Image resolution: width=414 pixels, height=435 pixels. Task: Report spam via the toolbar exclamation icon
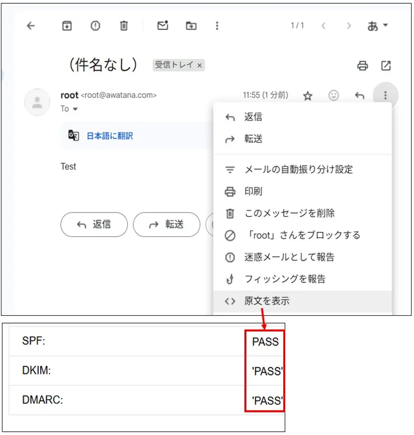(96, 26)
